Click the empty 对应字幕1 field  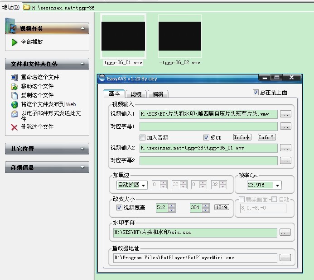[x=208, y=126]
